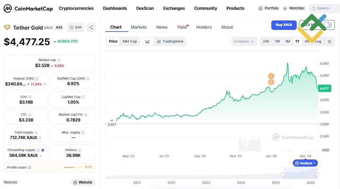Viewport: 340px width, 189px height.
Task: Open the Compare dropdown
Action: point(244,41)
